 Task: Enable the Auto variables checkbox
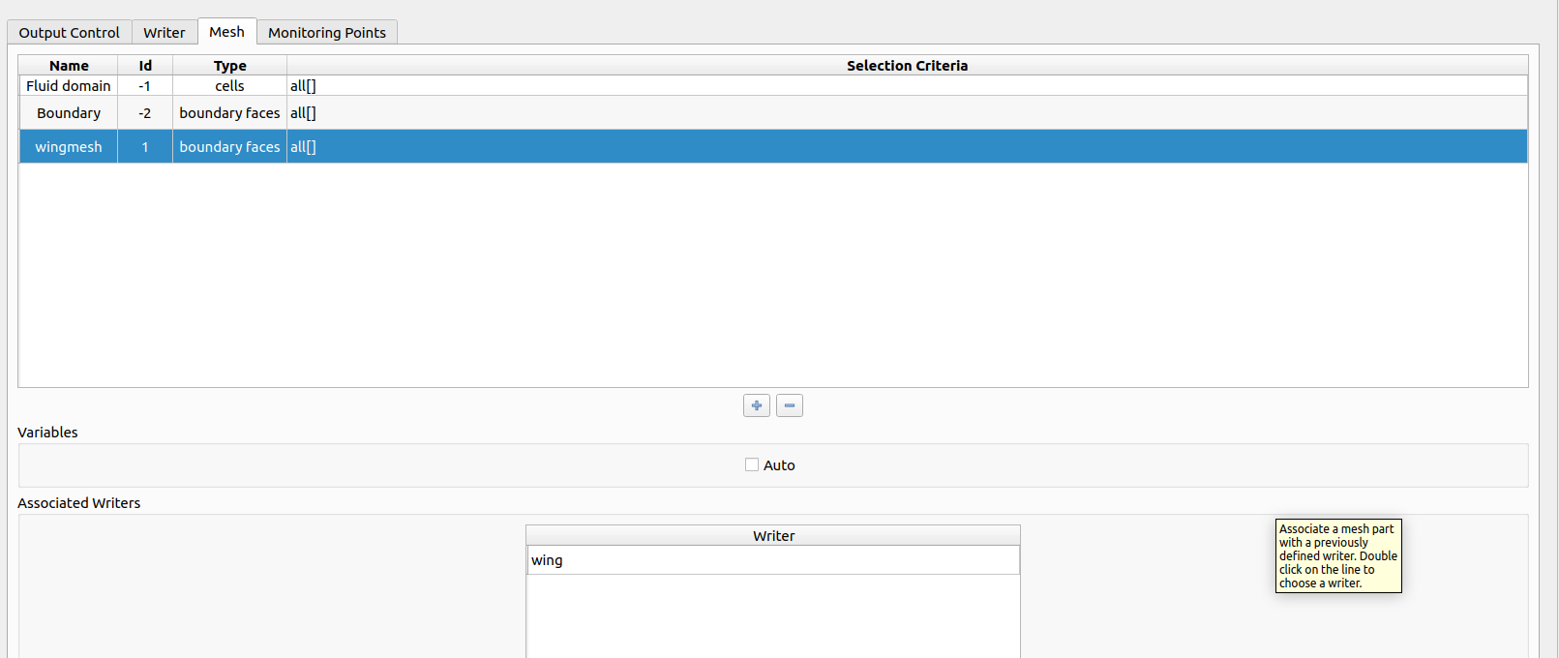(752, 465)
